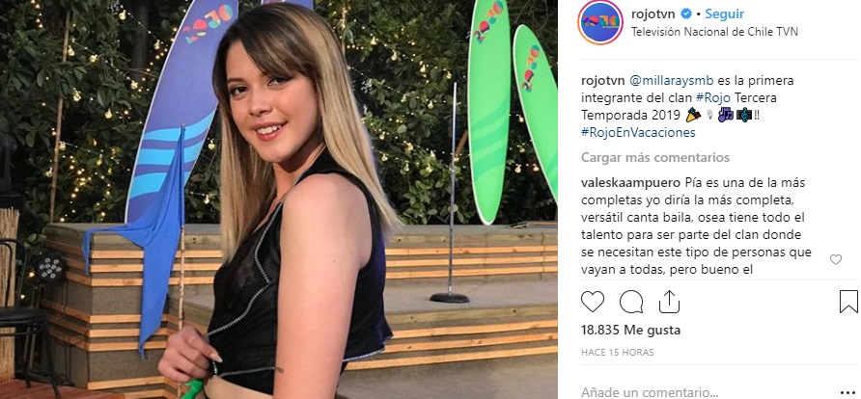861x399 pixels.
Task: Open the rojotvn profile picture avatar
Action: (x=600, y=22)
